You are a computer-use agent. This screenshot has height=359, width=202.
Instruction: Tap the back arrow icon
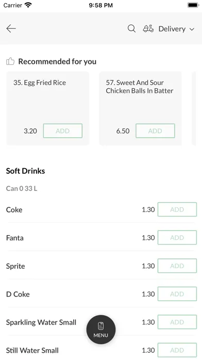point(11,28)
